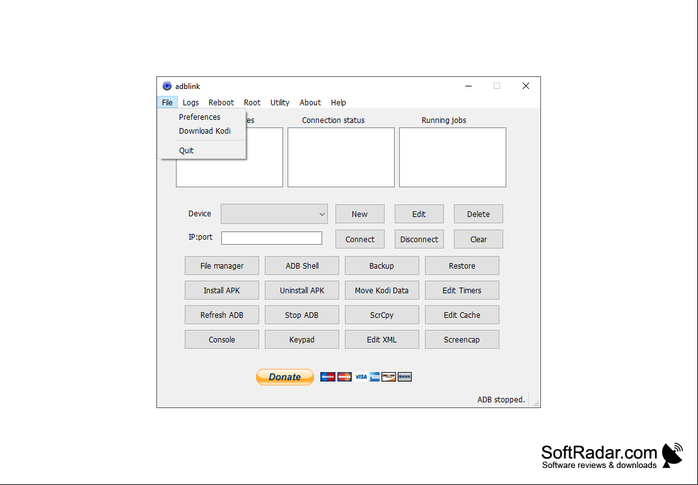Choose Preferences from the File menu
The image size is (698, 485).
coord(201,117)
